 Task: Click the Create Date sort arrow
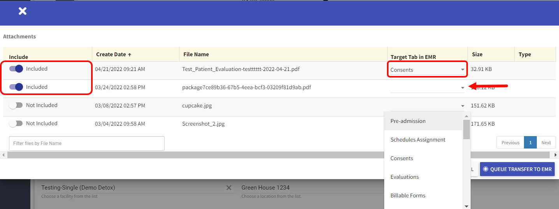130,55
